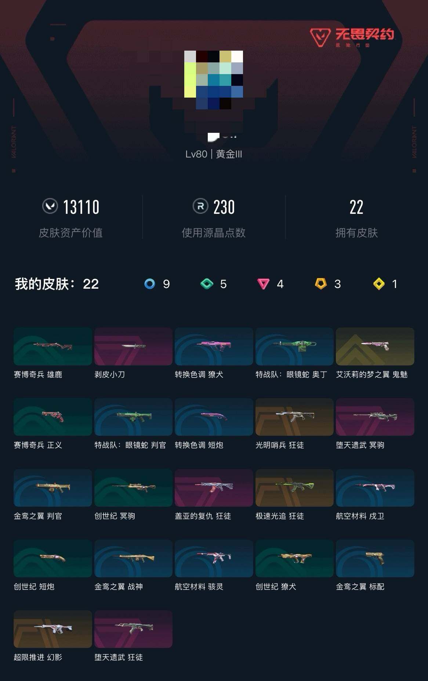Click the orange Ultra-tier rarity icon
The image size is (428, 681).
tap(321, 284)
